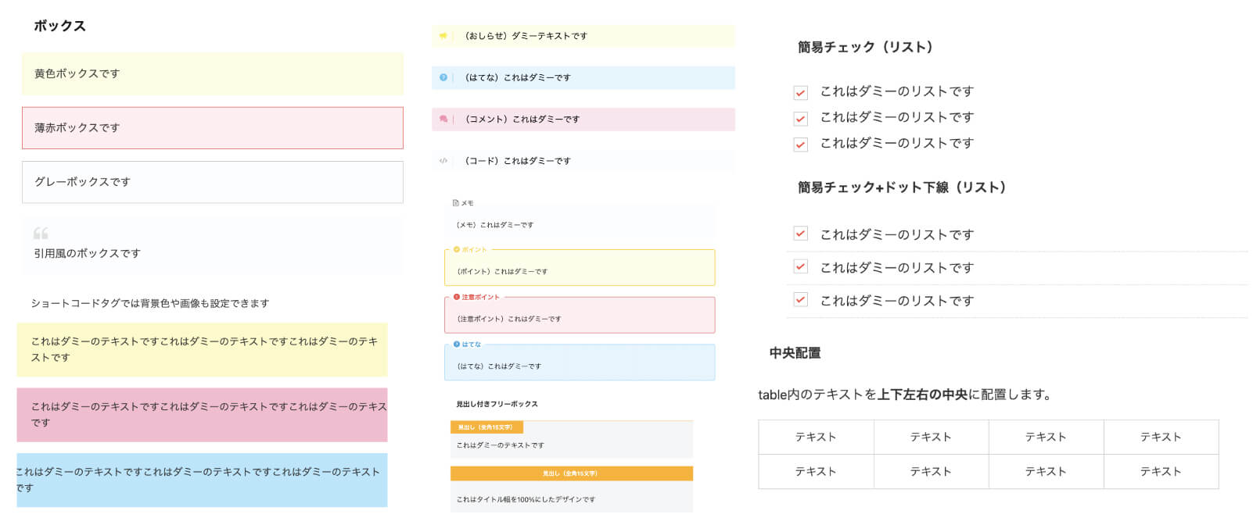
Task: Click the グレーボックスです gray-bordered box
Action: tap(212, 182)
